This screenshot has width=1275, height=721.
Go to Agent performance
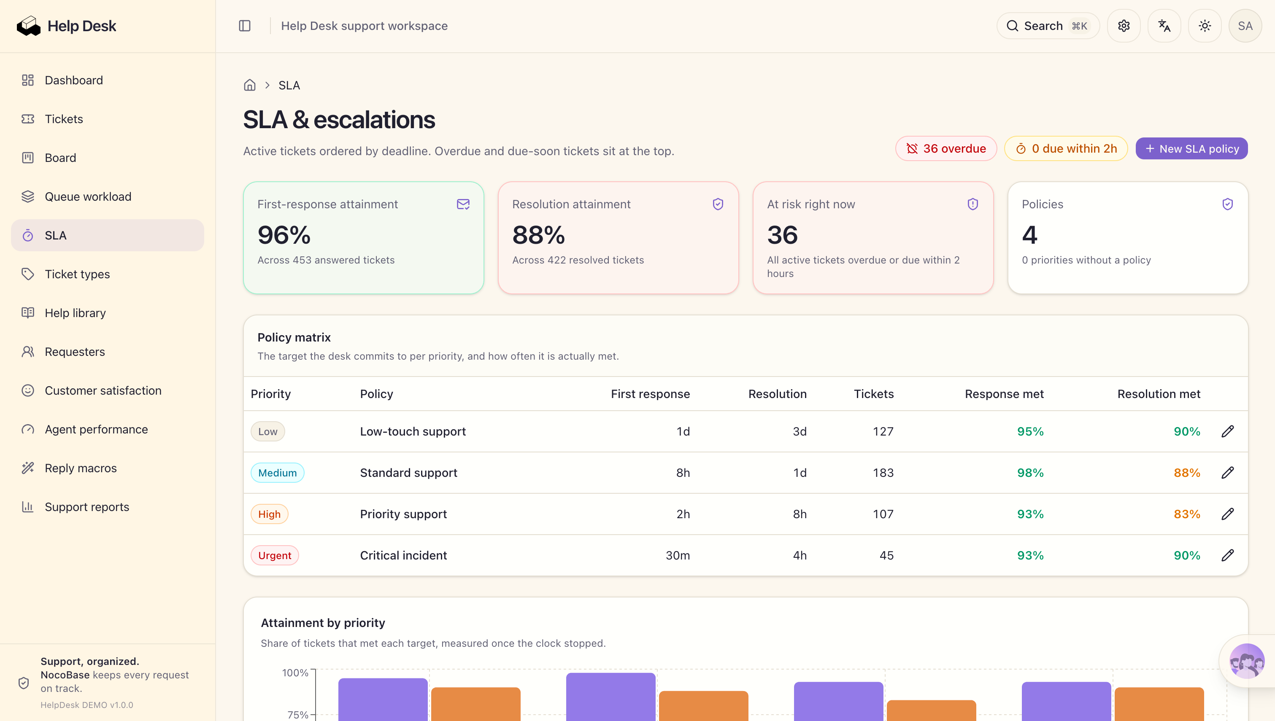pyautogui.click(x=108, y=429)
